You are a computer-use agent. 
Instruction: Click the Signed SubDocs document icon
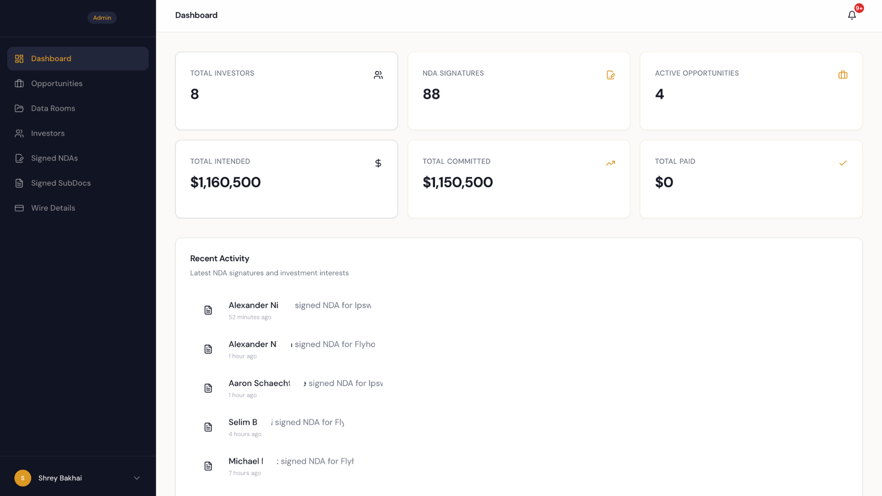point(19,183)
